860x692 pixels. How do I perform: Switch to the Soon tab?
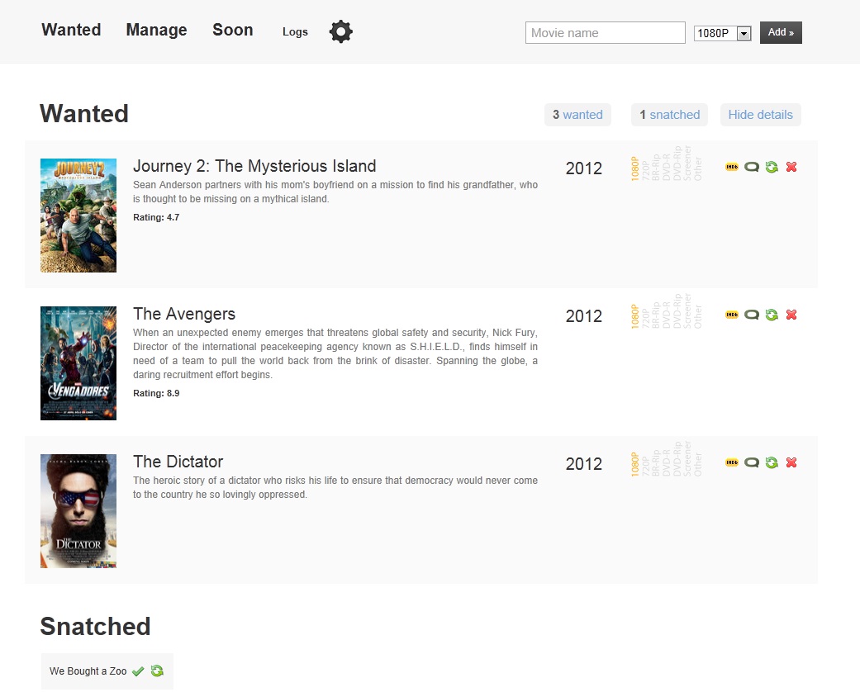pos(232,30)
